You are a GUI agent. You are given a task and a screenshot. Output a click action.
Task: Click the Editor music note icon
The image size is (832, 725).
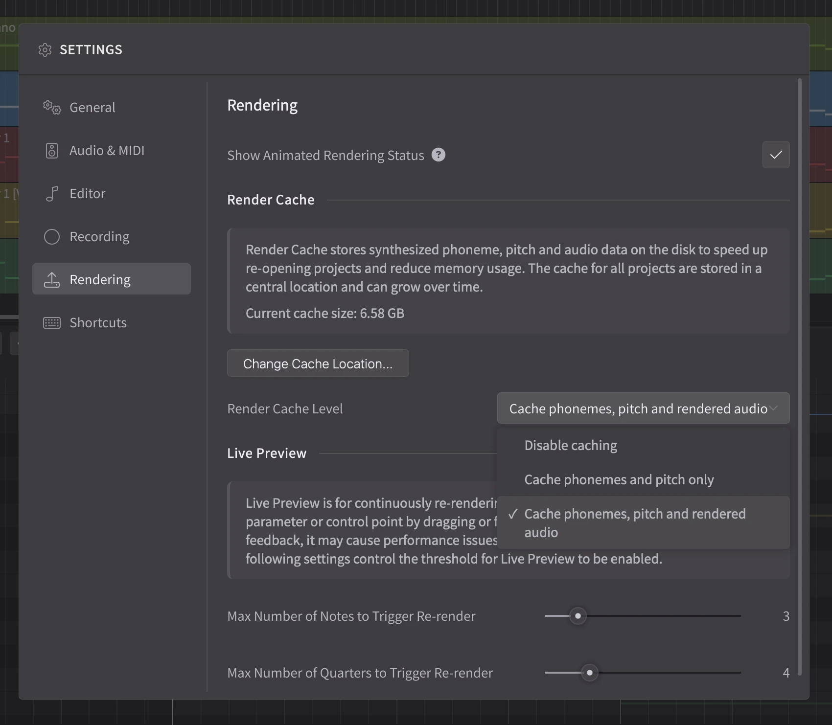[x=52, y=194]
